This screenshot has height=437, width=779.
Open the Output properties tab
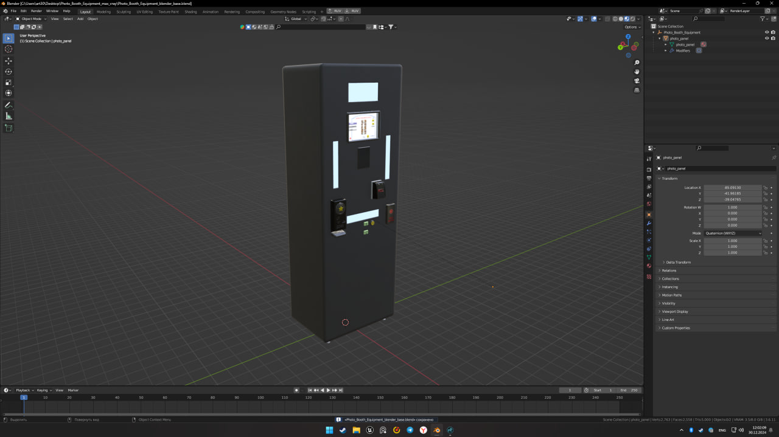pos(649,178)
